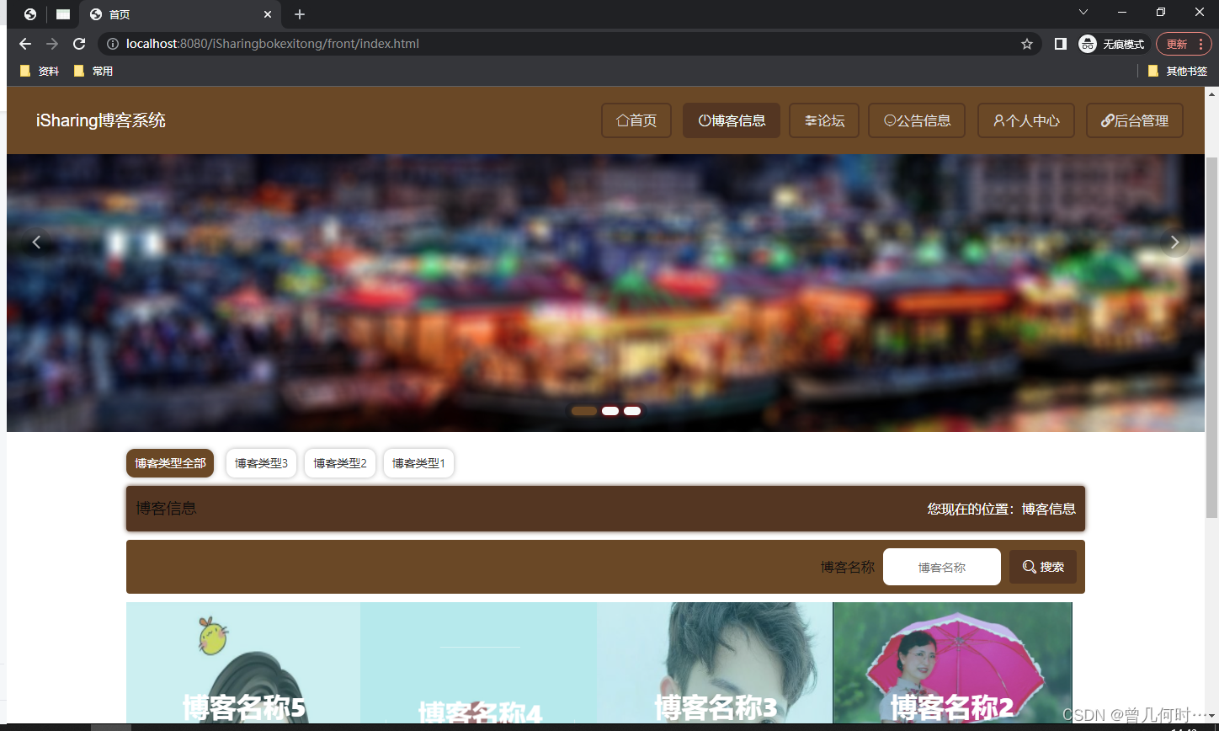Screen dimensions: 1219x731
Task: Advance the carousel with the right arrow
Action: [1174, 242]
